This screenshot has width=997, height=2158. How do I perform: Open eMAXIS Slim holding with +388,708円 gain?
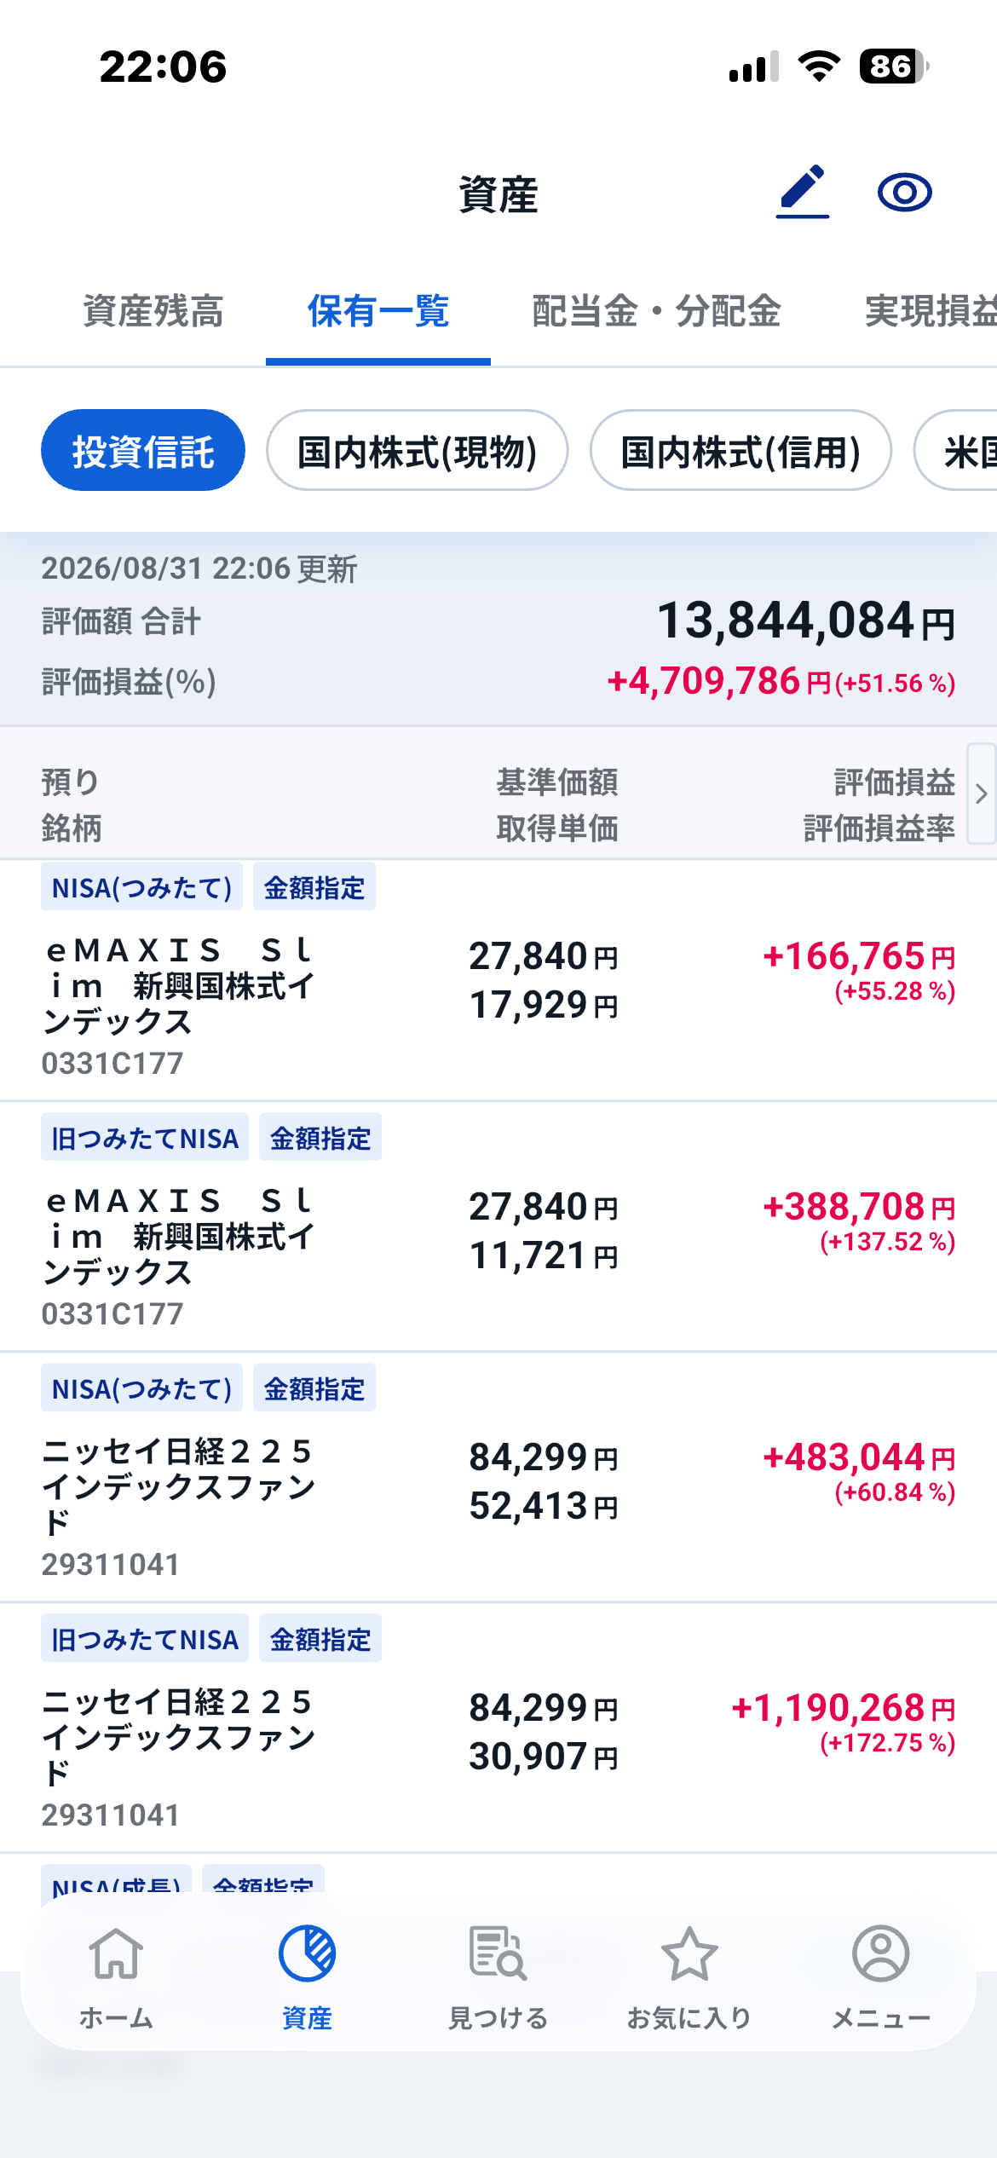click(x=498, y=1226)
